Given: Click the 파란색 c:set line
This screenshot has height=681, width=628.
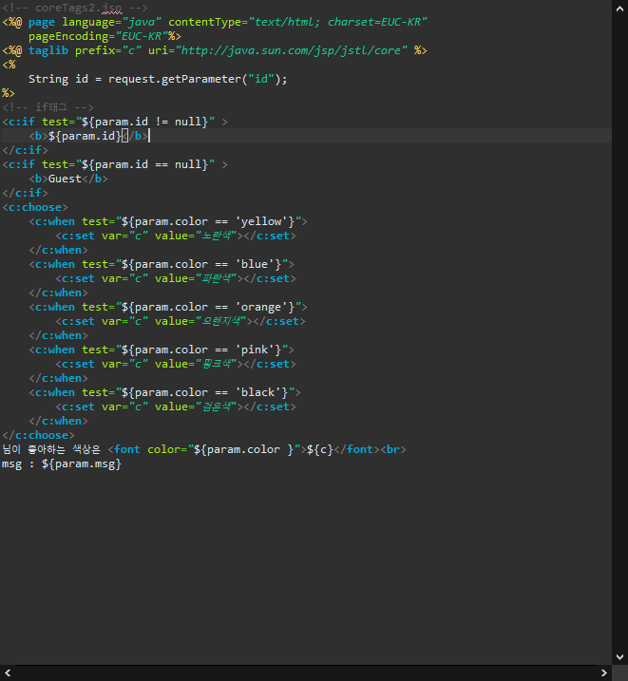Looking at the screenshot, I should pos(176,278).
